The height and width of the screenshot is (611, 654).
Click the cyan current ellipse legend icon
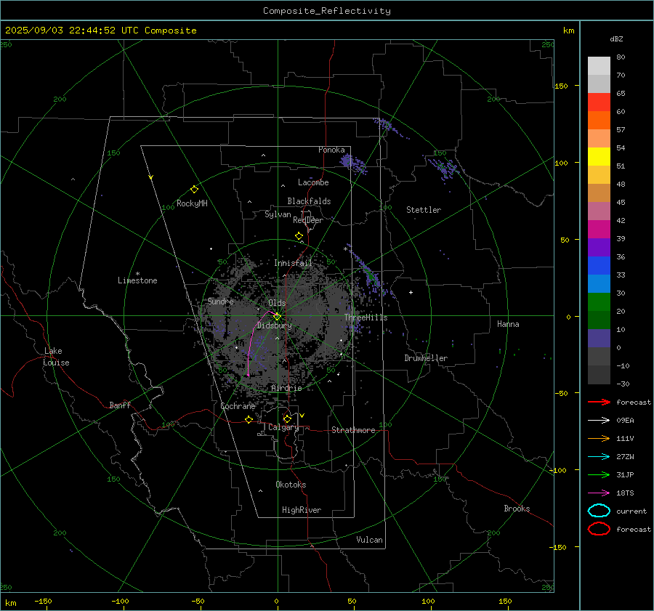[599, 511]
